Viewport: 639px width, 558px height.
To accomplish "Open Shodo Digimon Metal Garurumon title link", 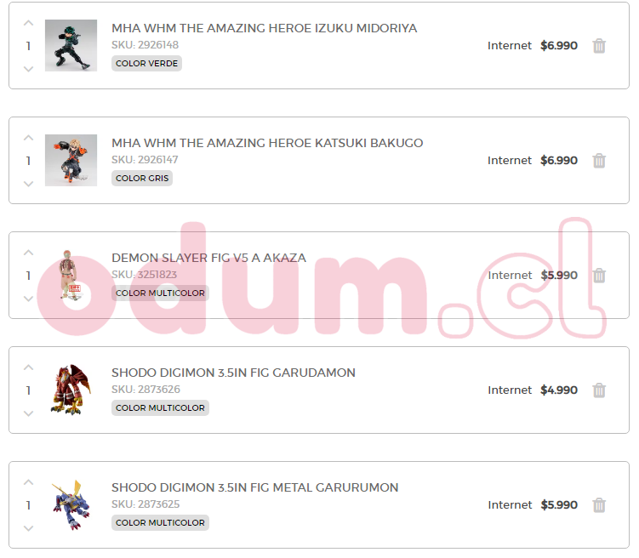I will (254, 487).
